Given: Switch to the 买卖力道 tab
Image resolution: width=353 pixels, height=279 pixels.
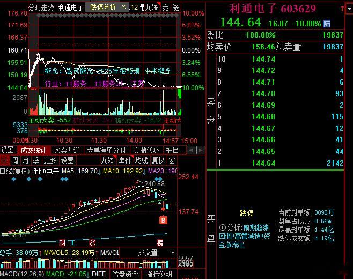Looking at the screenshot, I should click(x=67, y=150).
